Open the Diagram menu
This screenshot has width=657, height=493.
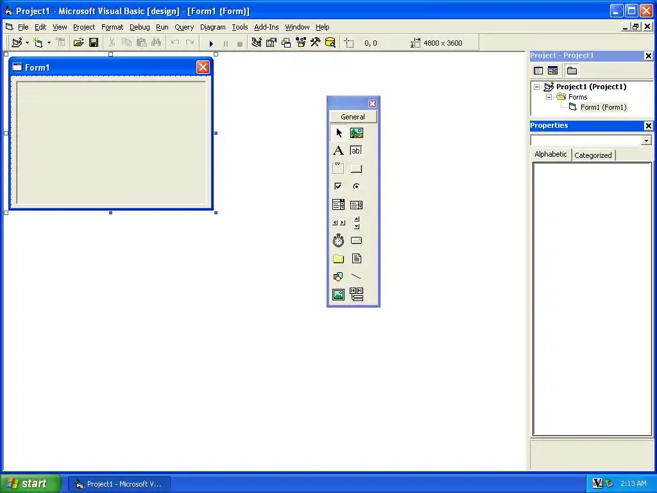(213, 27)
